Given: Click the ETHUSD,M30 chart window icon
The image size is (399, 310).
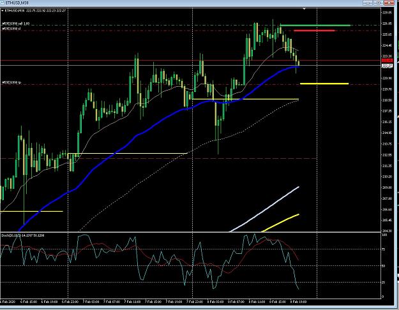Looking at the screenshot, I should pyautogui.click(x=2, y=3).
